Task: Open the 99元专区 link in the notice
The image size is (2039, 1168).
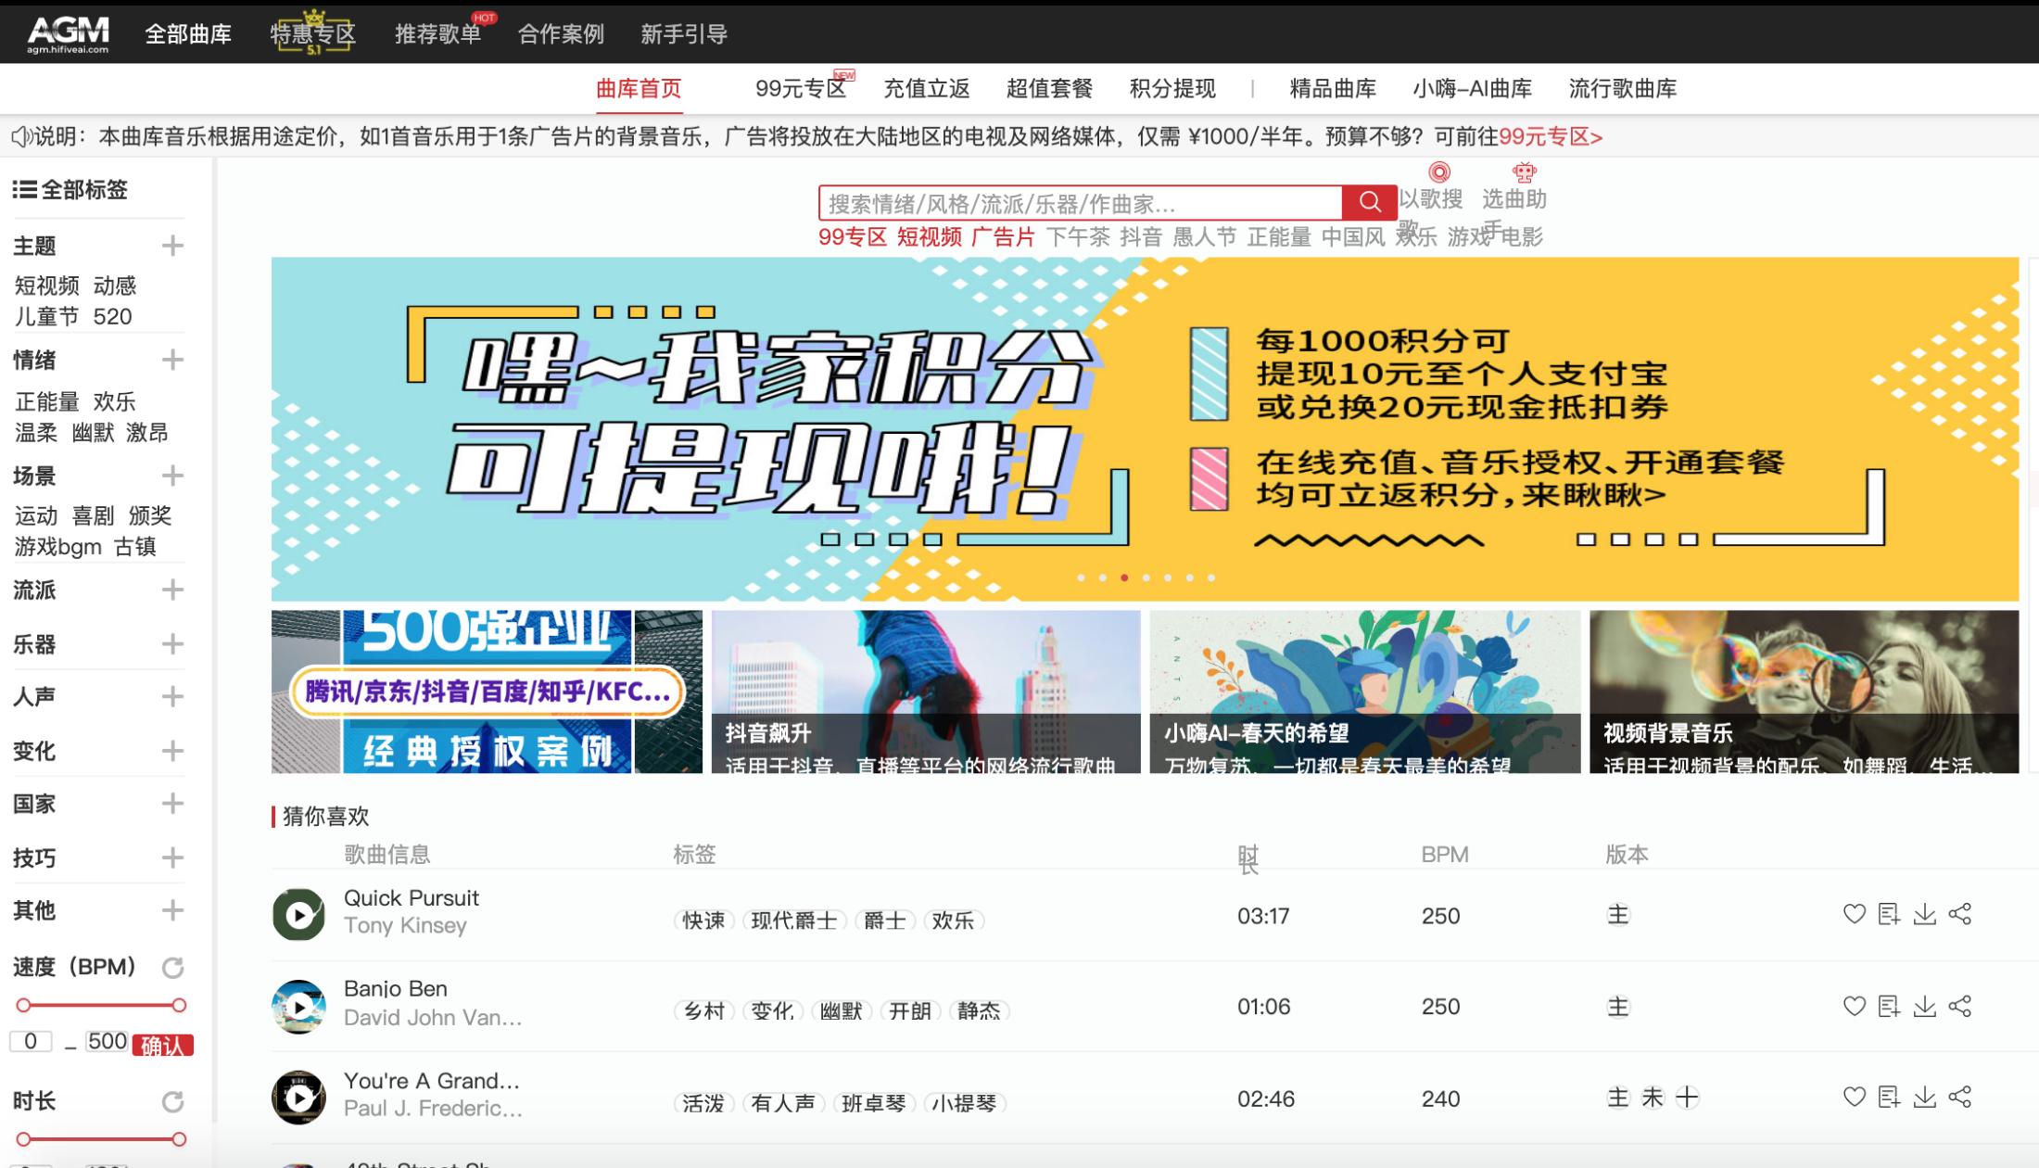Action: (1550, 135)
